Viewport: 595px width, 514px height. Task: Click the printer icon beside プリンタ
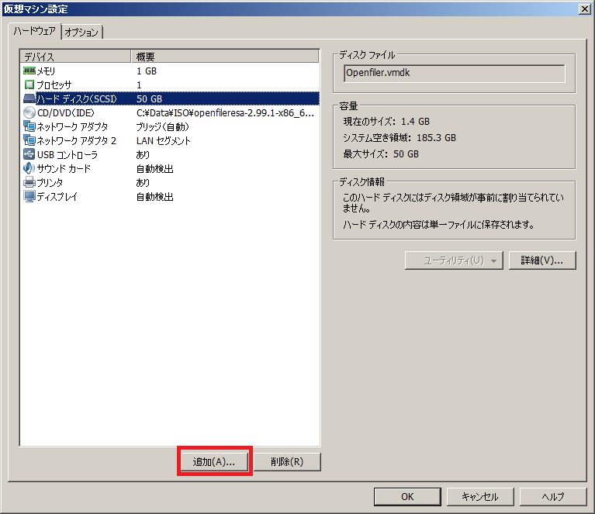click(29, 182)
